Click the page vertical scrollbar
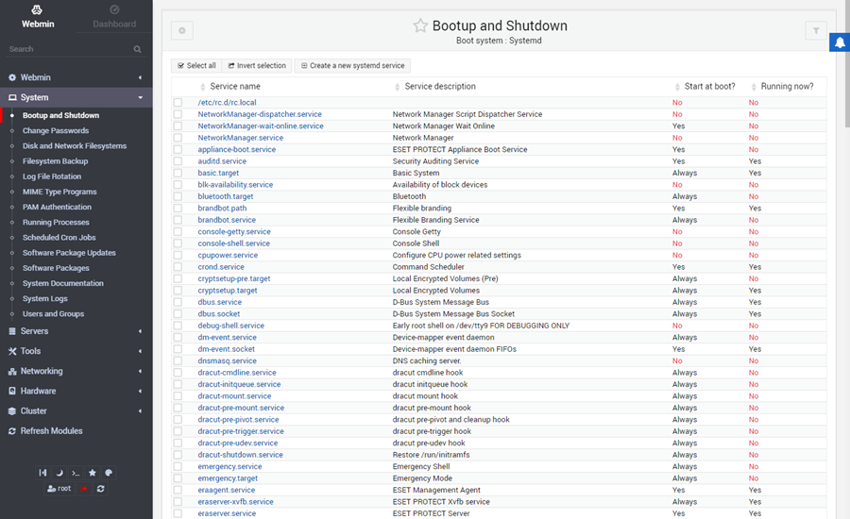850x519 pixels. point(847,64)
